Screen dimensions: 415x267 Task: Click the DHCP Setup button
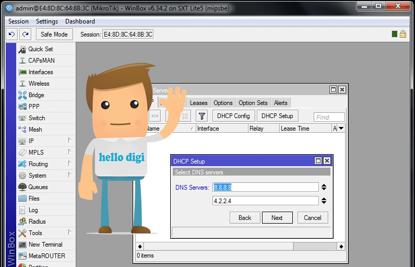point(277,116)
